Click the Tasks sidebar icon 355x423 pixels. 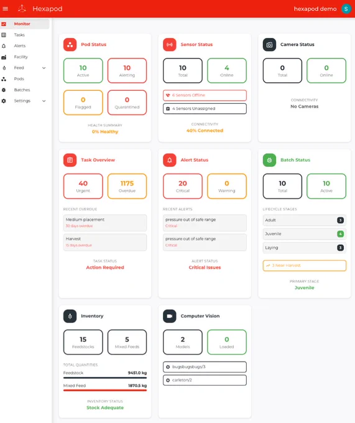click(x=4, y=35)
